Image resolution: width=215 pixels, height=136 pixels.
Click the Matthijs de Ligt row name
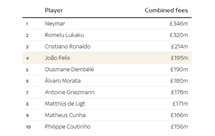tap(65, 104)
